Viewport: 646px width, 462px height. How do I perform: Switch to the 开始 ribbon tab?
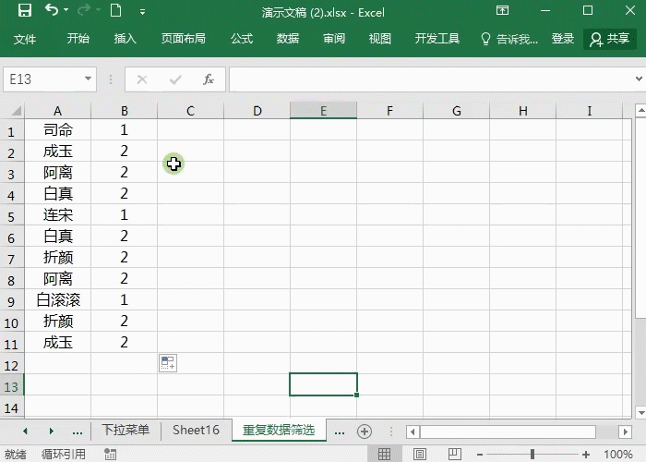[x=78, y=39]
